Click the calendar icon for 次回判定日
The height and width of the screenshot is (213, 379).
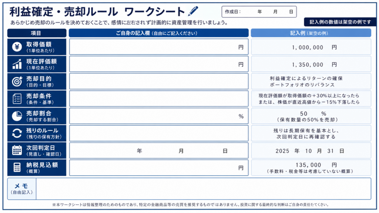17,150
